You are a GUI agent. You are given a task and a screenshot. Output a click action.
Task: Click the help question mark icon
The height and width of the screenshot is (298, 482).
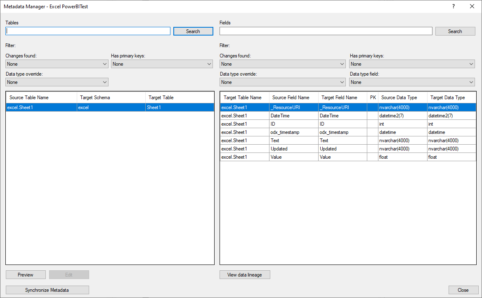pyautogui.click(x=454, y=7)
